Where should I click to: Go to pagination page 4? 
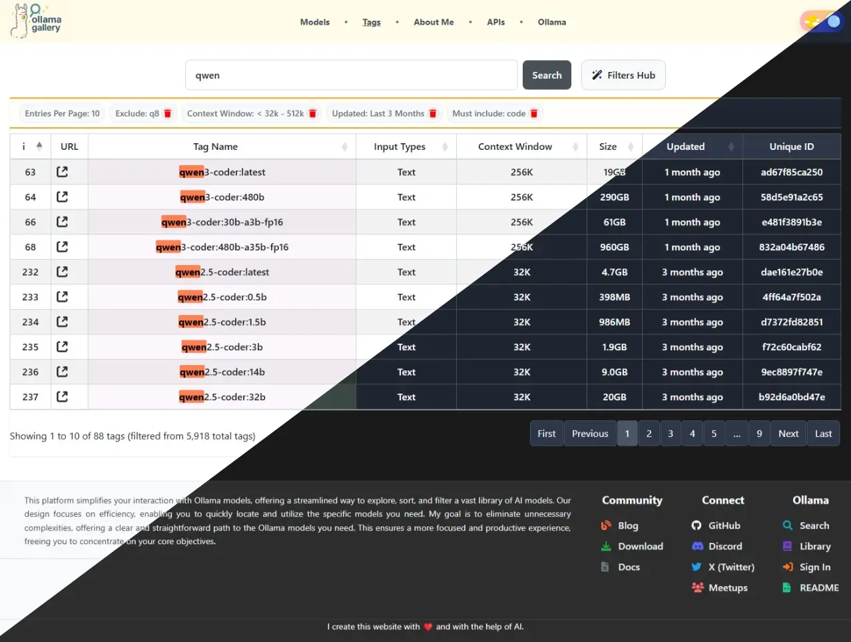pyautogui.click(x=693, y=434)
